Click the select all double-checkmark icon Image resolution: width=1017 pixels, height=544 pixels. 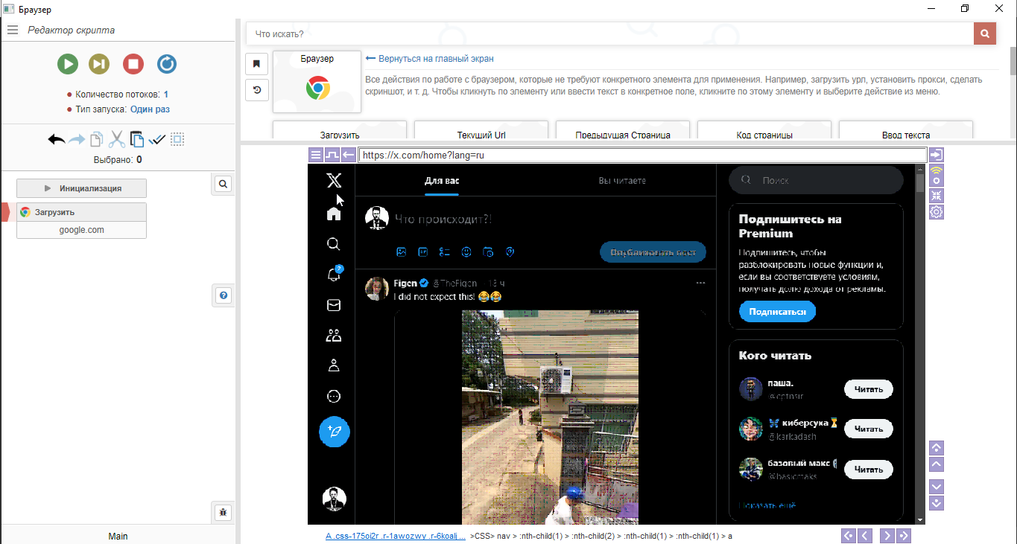(157, 139)
